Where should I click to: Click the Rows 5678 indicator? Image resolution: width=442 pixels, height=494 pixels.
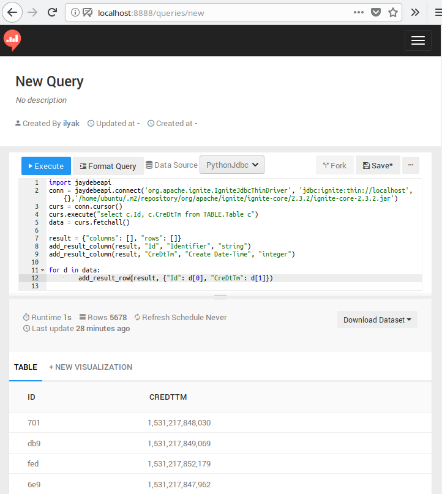[103, 317]
